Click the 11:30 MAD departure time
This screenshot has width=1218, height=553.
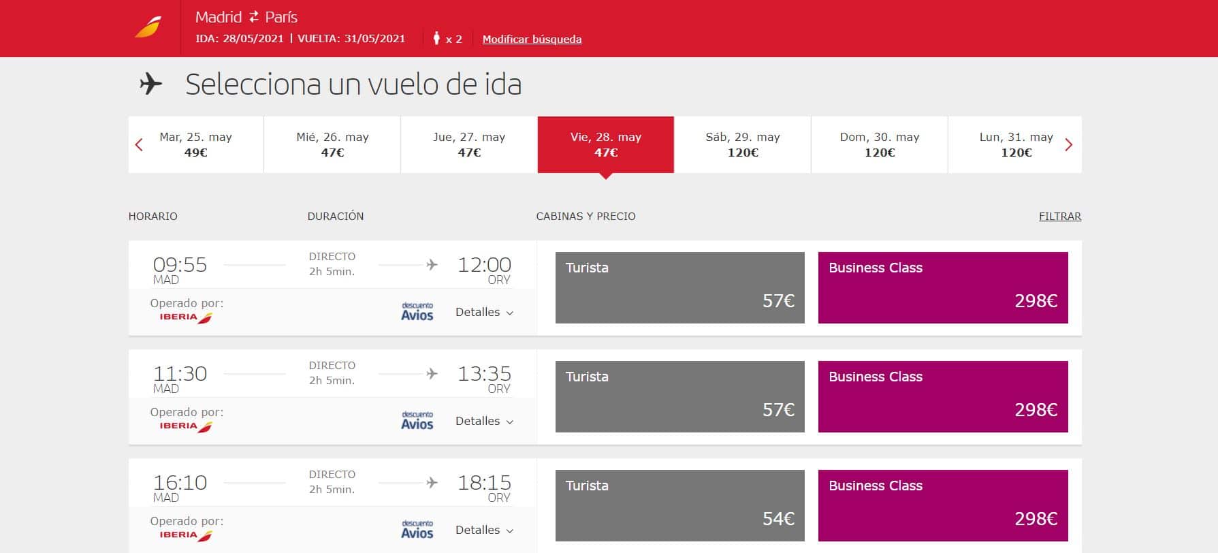pyautogui.click(x=180, y=379)
